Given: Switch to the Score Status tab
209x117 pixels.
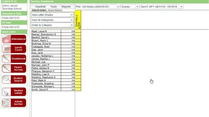Looking at the screenshot, I should (x=55, y=10).
